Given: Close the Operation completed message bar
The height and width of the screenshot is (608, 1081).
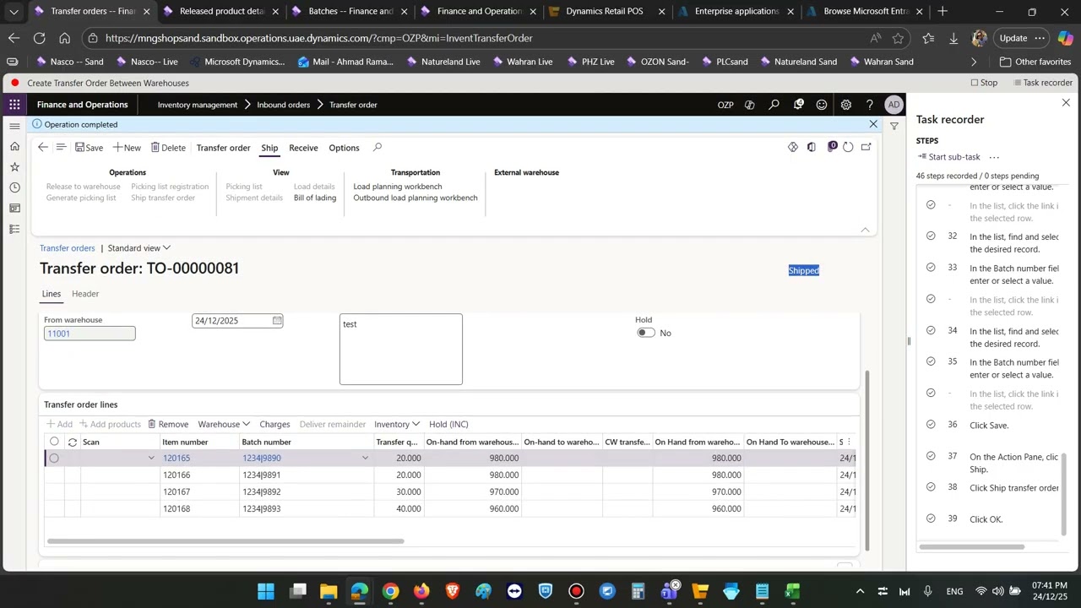Looking at the screenshot, I should (x=873, y=124).
